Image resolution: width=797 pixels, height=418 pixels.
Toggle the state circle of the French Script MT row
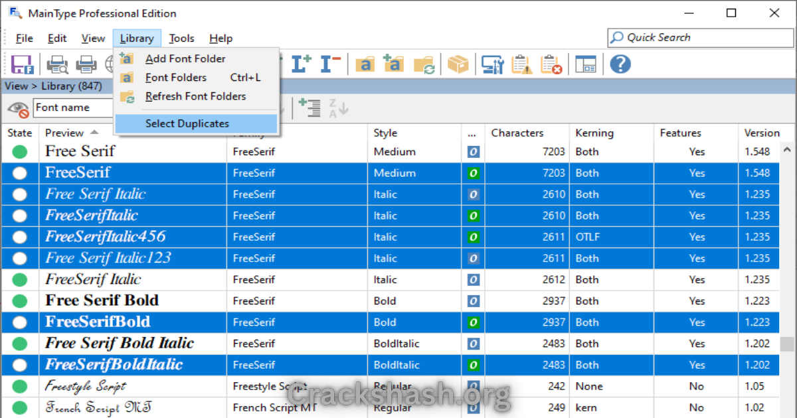coord(20,407)
